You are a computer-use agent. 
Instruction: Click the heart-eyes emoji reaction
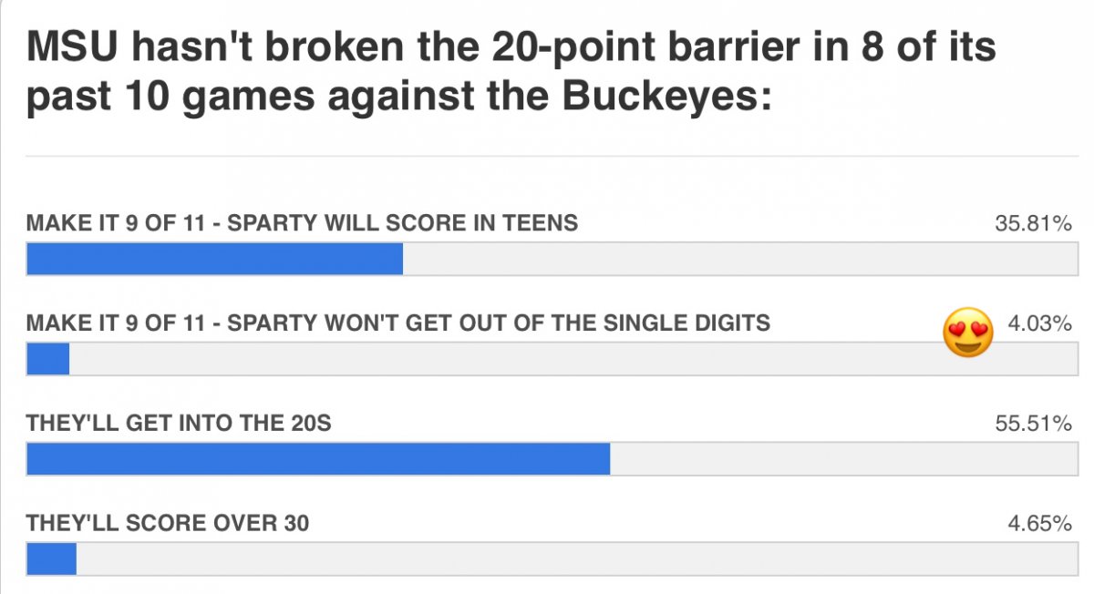click(x=967, y=332)
